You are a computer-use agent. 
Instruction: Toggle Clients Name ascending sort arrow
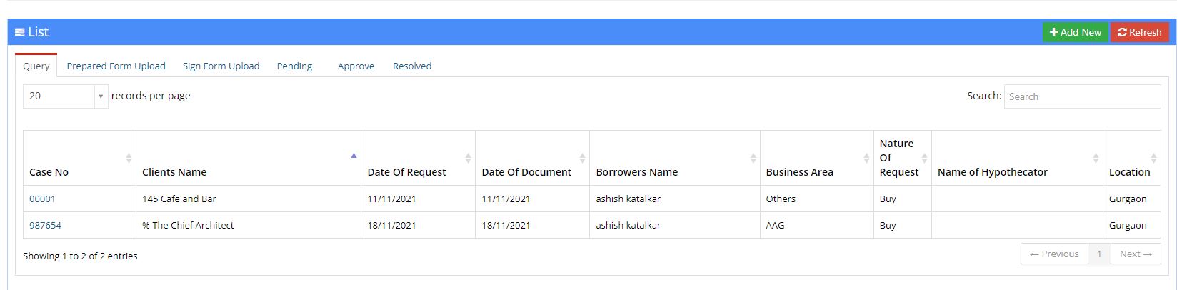tap(354, 156)
